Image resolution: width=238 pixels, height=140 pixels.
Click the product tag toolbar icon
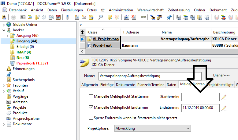[x=44, y=17]
